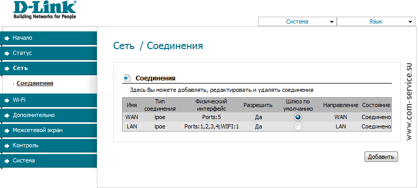The image size is (419, 188).
Task: Click the arrow icon beside Контроль
Action: coord(7,146)
